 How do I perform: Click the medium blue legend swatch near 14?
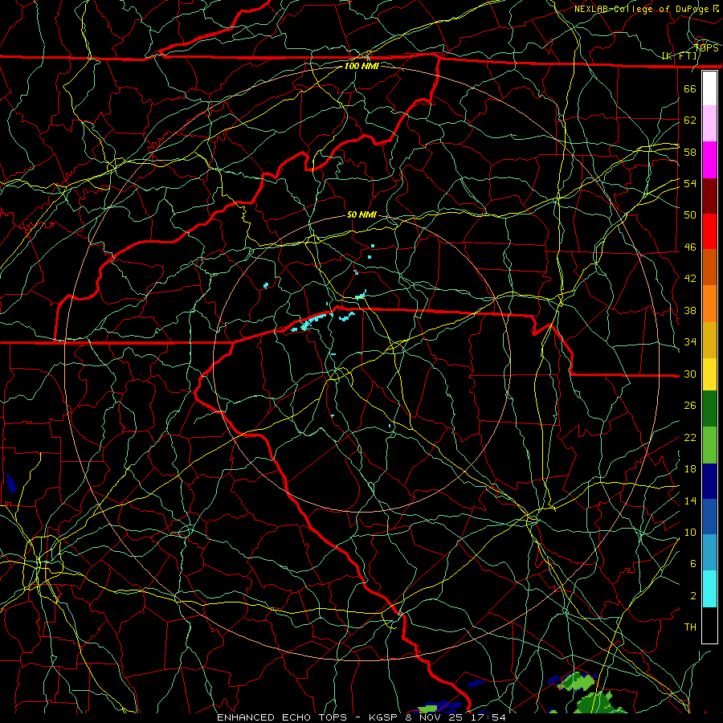709,517
